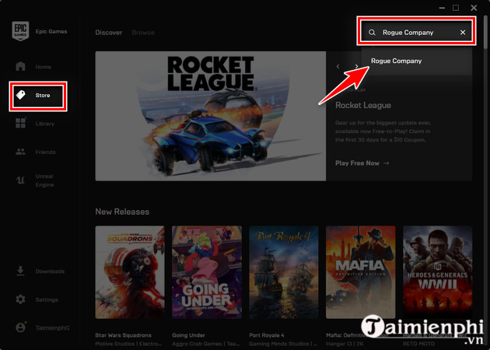Click the Going Under title text
The height and width of the screenshot is (350, 490).
coord(188,335)
